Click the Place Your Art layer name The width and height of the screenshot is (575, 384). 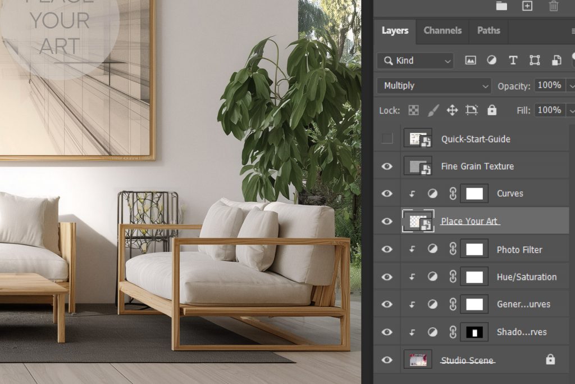469,222
